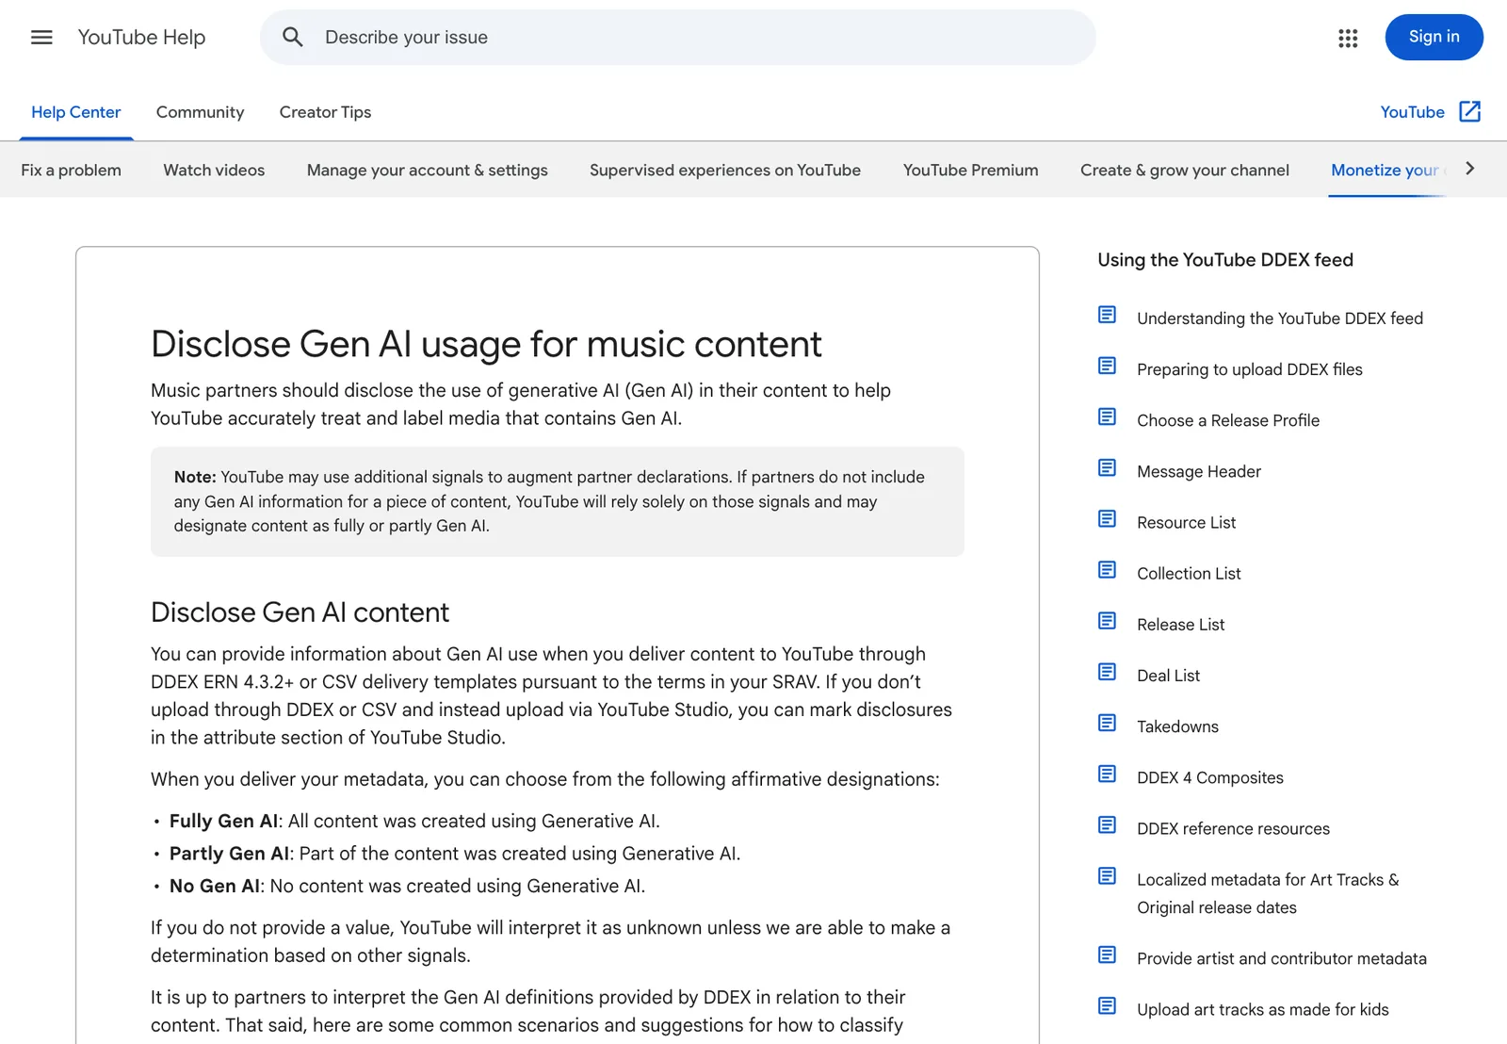
Task: Switch to the Creator Tips tab
Action: [325, 112]
